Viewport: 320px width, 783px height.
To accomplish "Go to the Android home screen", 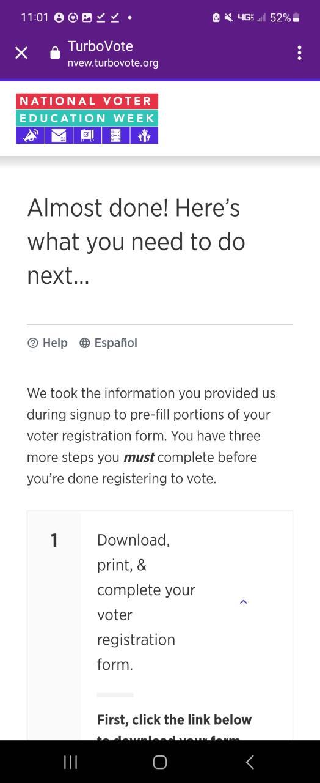I will [x=160, y=762].
